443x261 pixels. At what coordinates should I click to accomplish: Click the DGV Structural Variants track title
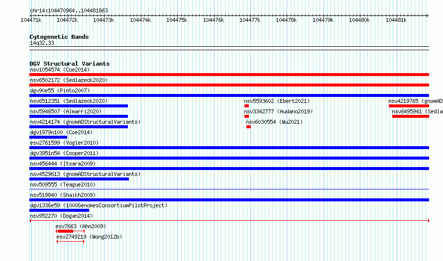70,64
